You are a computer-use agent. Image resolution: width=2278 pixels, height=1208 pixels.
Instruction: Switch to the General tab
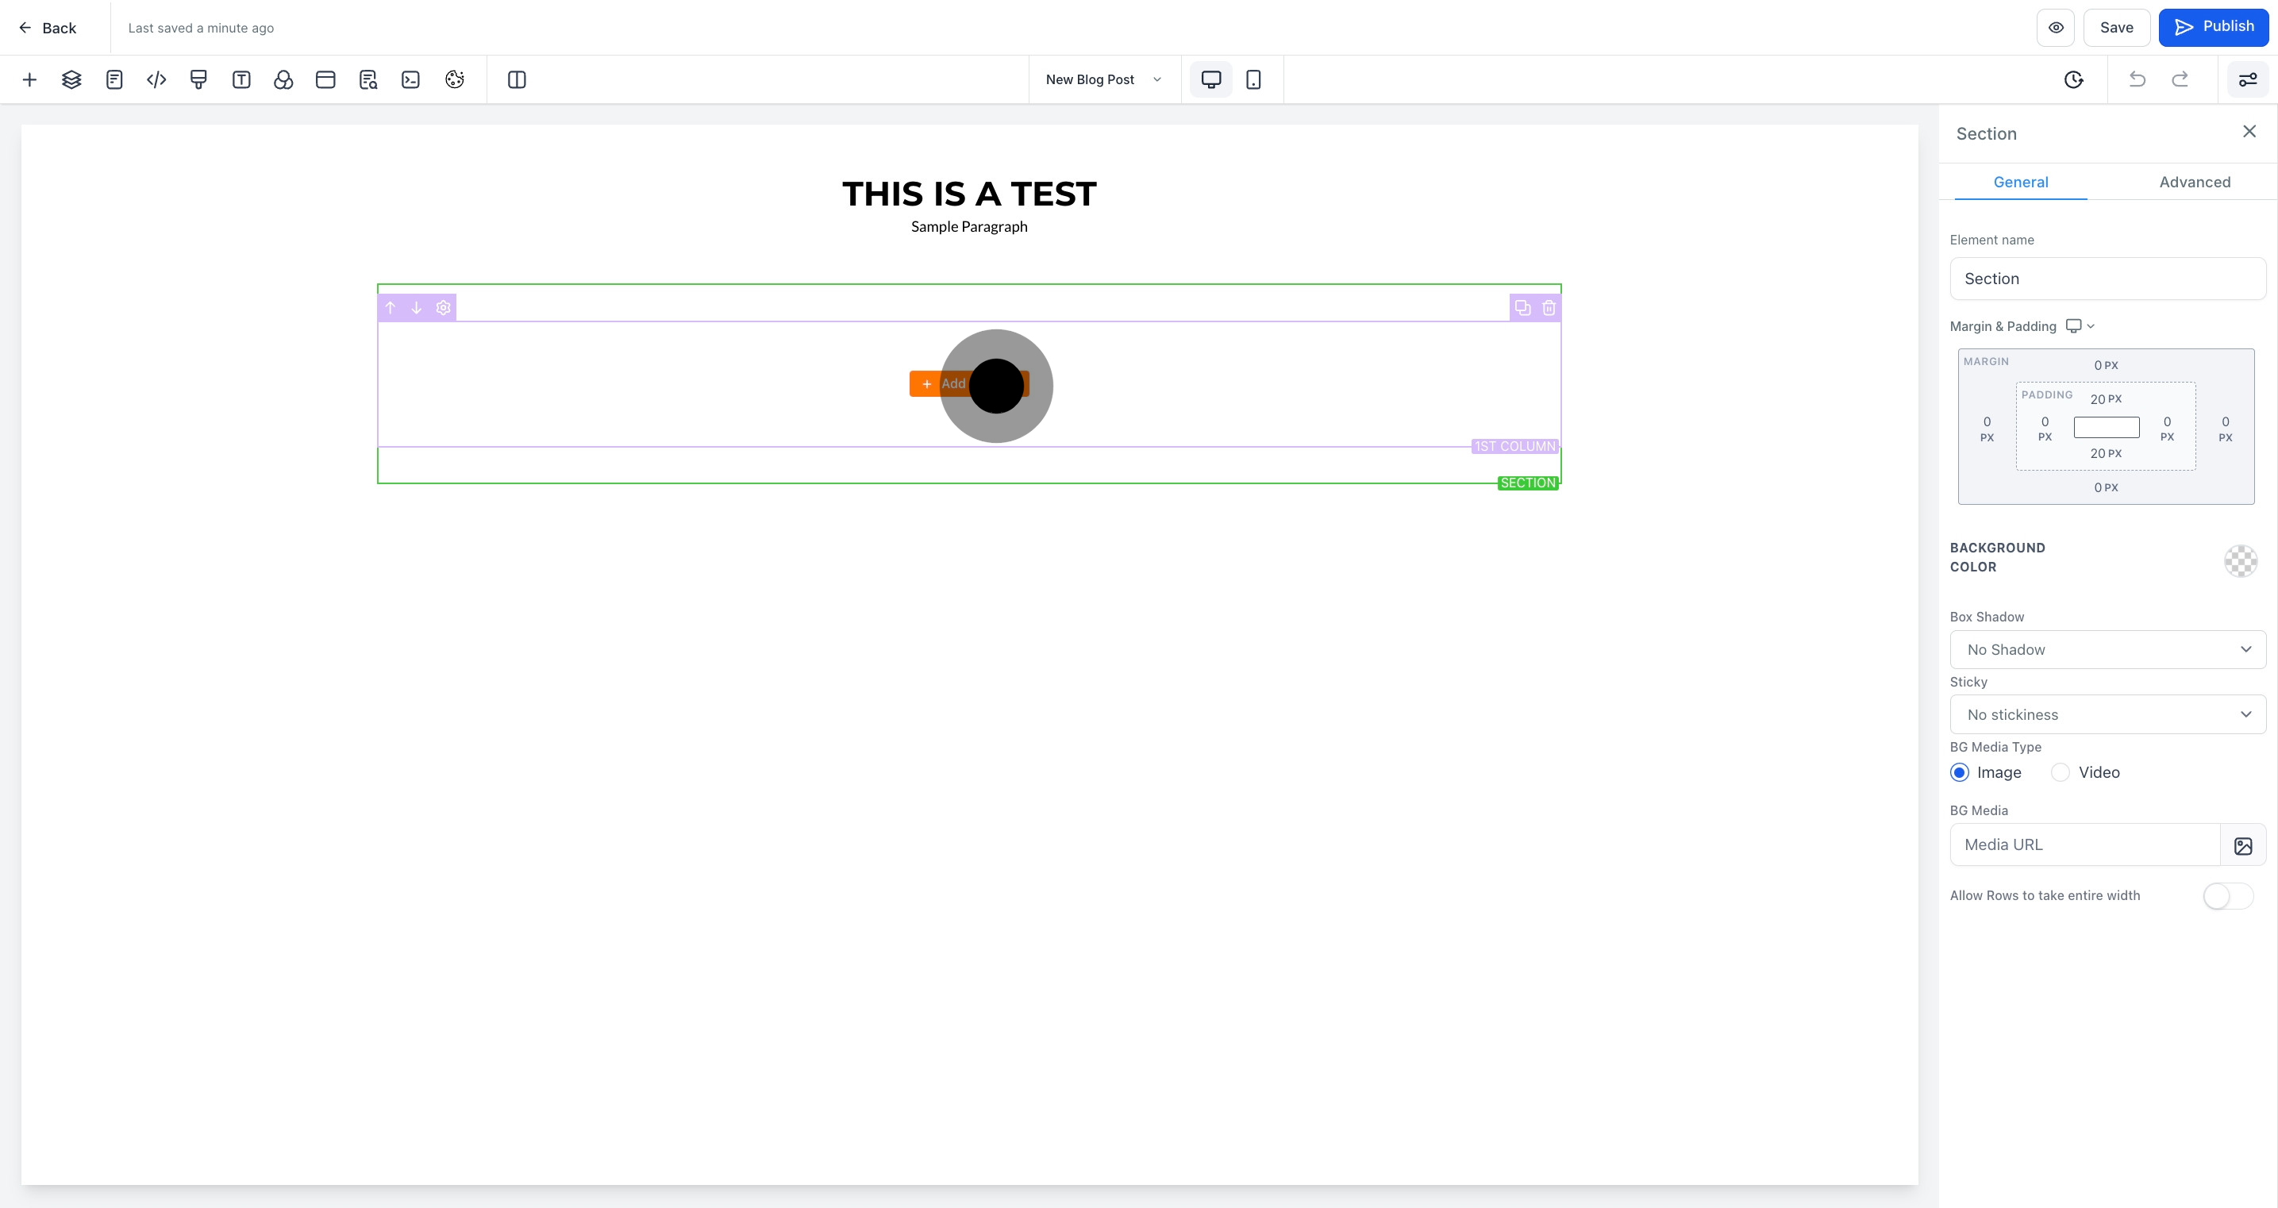[x=2022, y=183]
